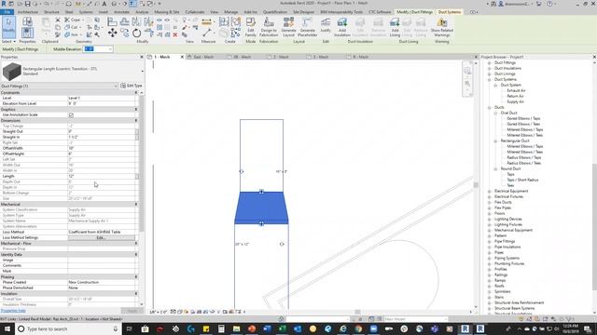This screenshot has width=597, height=335.
Task: Open the Duct Fittings (1) filter dropdown
Action: (x=116, y=87)
